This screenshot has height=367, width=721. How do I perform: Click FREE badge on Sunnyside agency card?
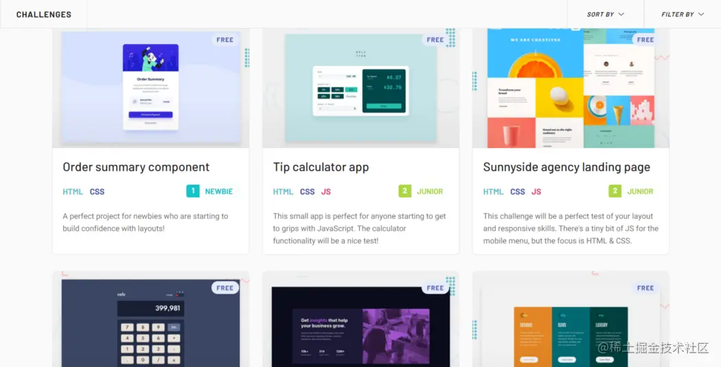[645, 40]
